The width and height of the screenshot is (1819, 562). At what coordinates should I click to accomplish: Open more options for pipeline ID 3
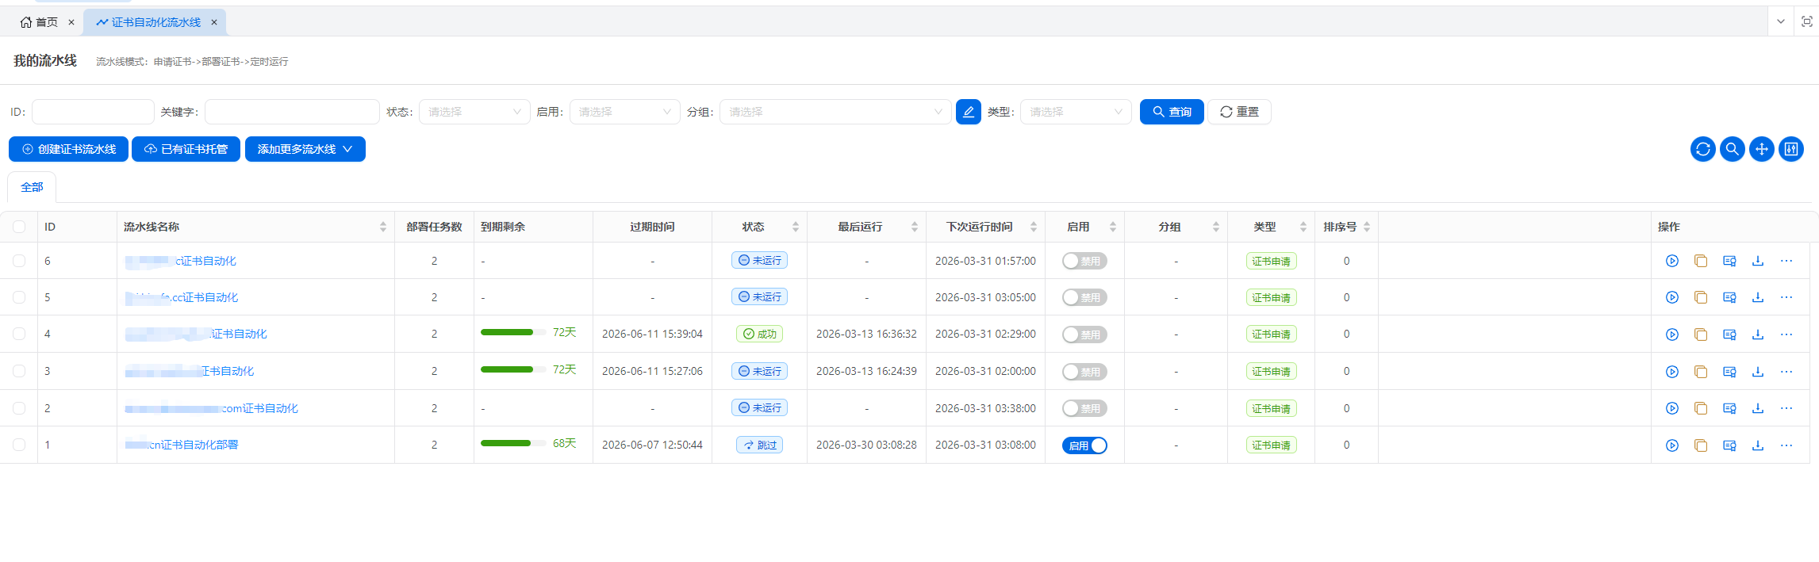tap(1786, 372)
